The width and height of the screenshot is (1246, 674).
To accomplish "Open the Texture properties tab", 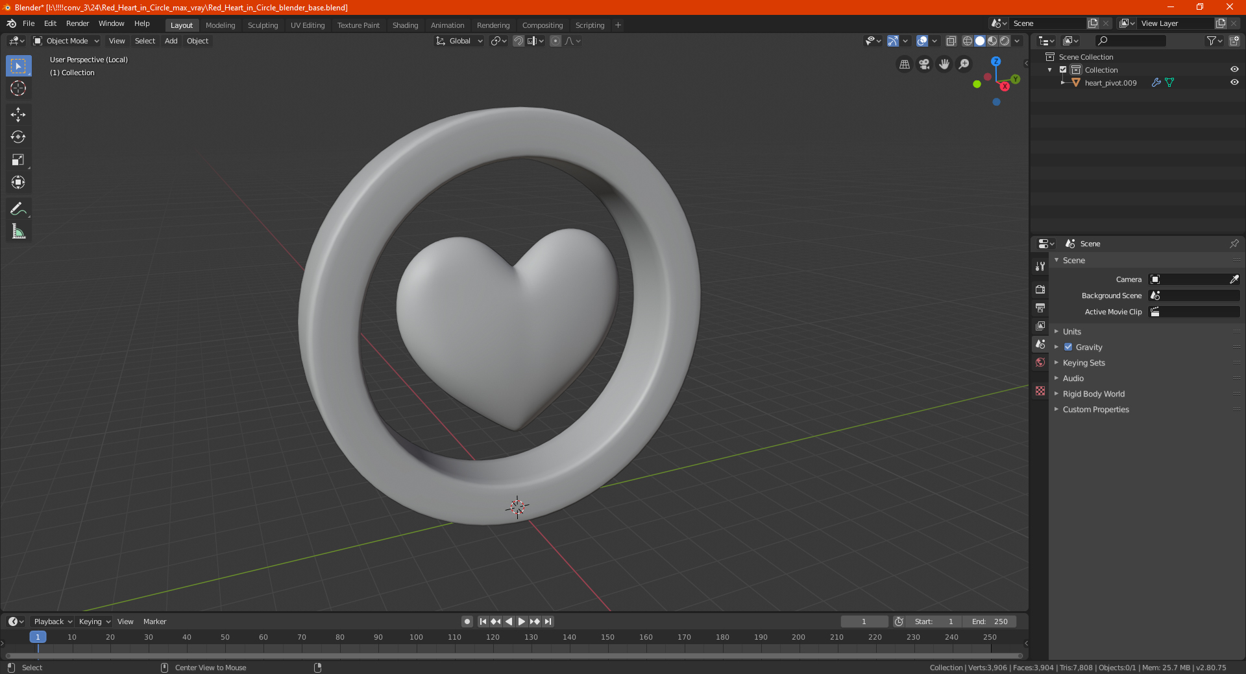I will click(1040, 391).
